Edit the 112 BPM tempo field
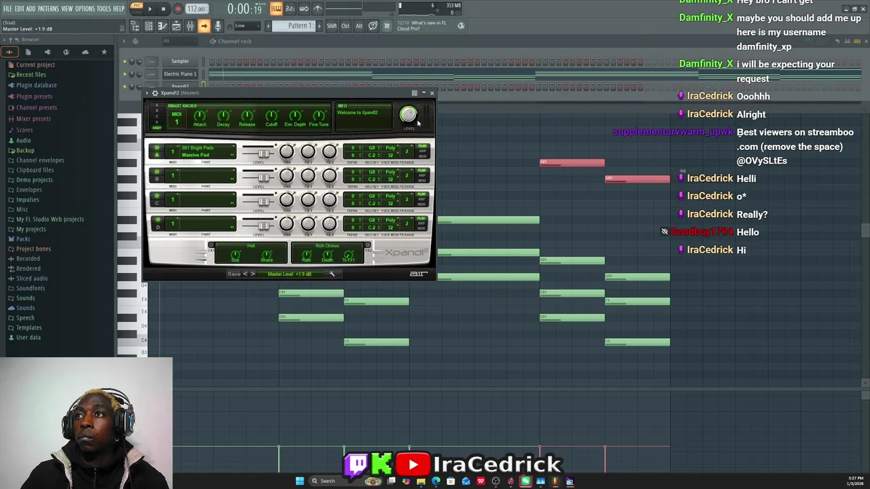Image resolution: width=870 pixels, height=489 pixels. click(x=196, y=9)
